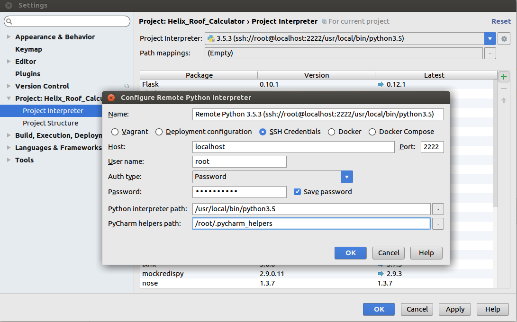
Task: Expand the Version Control section
Action: point(9,86)
